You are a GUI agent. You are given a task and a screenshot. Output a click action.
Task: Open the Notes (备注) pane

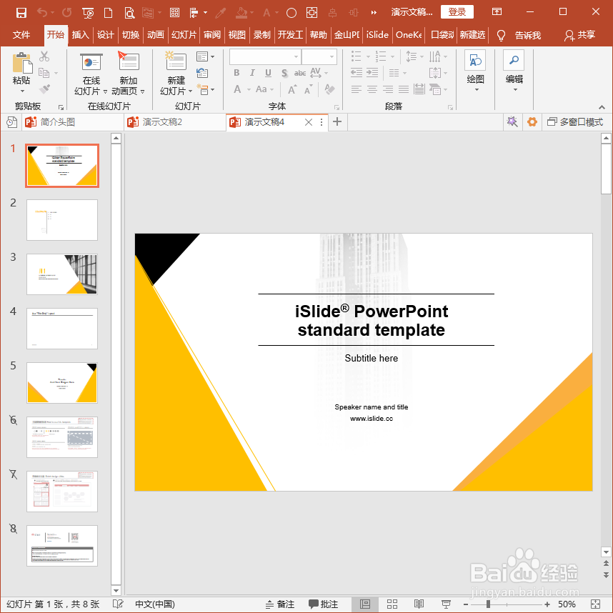click(280, 604)
